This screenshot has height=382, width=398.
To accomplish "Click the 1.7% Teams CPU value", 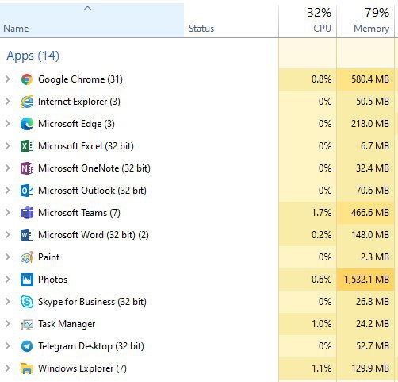I will (x=321, y=213).
